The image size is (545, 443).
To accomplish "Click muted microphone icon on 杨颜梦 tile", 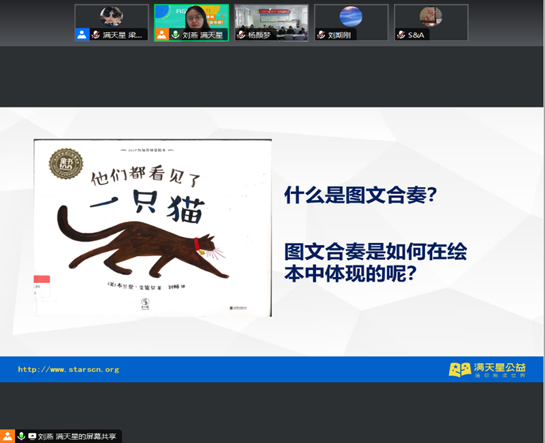I will (x=241, y=35).
